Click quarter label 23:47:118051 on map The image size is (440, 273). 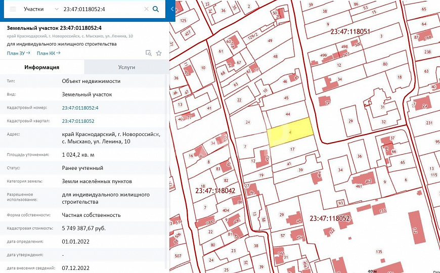tap(350, 31)
